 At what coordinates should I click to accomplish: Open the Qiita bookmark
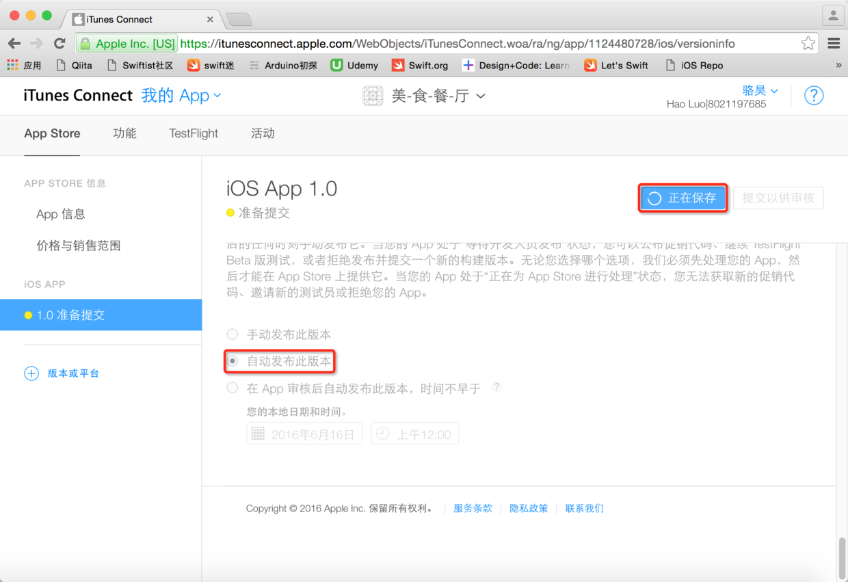[74, 65]
